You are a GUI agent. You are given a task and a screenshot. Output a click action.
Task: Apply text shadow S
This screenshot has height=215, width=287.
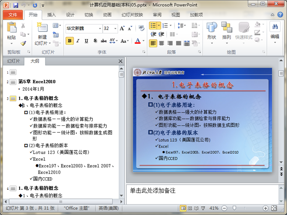95,41
